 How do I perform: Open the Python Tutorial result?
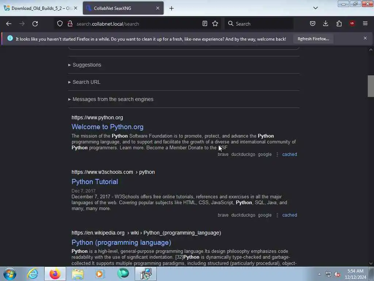[x=95, y=182]
